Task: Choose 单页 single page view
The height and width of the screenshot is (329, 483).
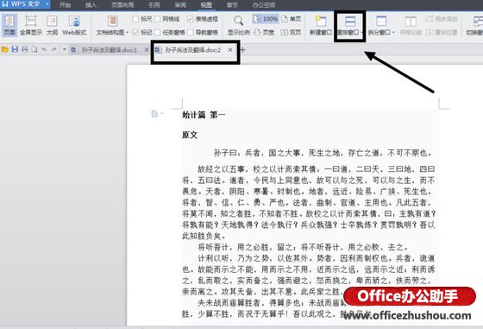Action: (x=292, y=19)
